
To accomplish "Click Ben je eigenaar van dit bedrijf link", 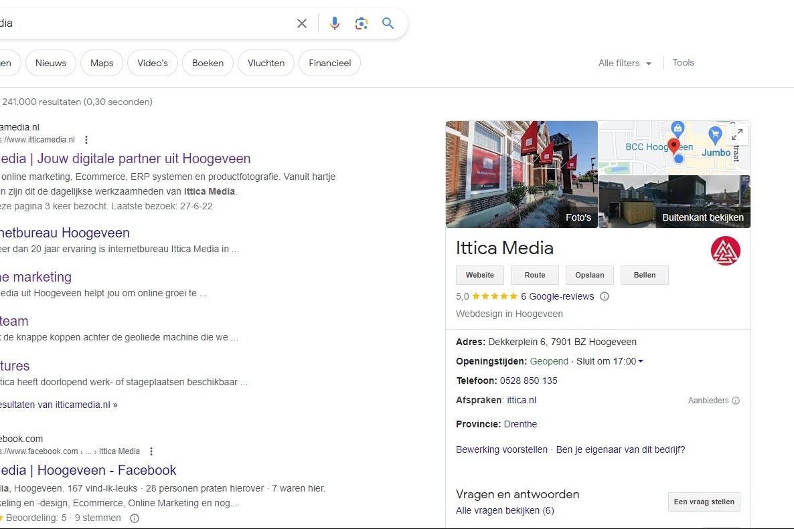I will (621, 449).
